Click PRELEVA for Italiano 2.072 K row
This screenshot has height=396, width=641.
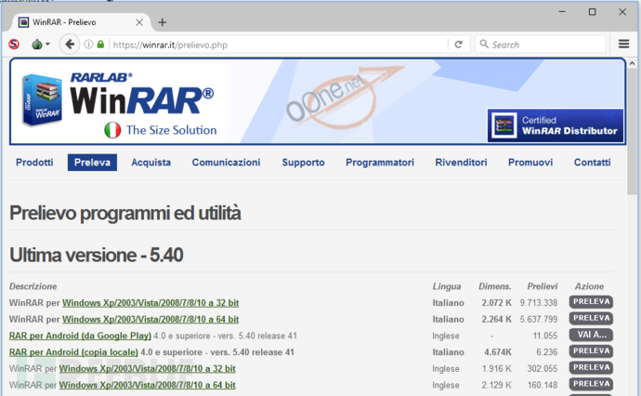[591, 302]
